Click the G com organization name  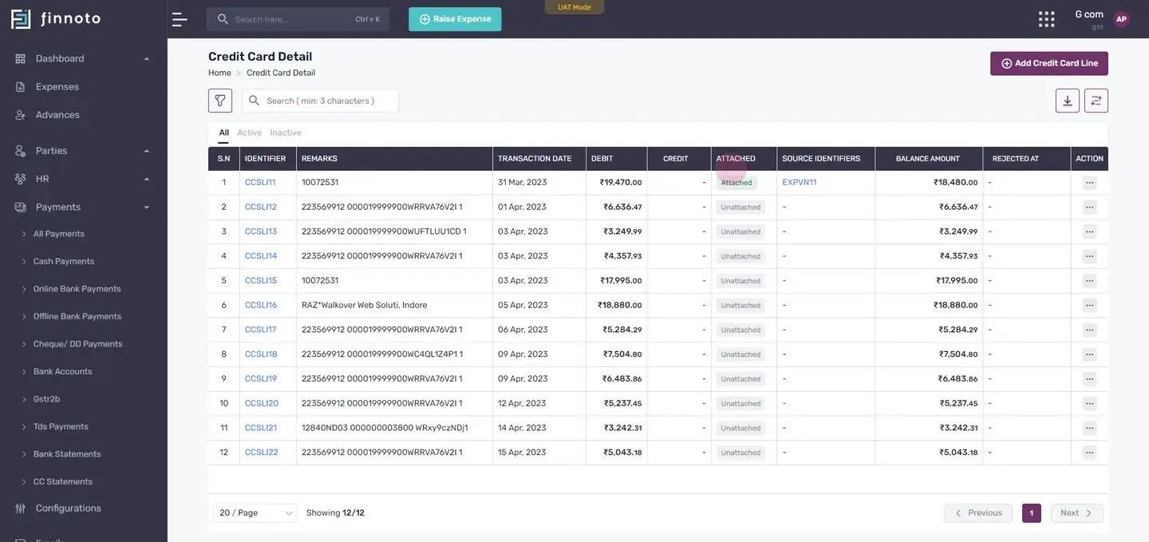tap(1089, 14)
